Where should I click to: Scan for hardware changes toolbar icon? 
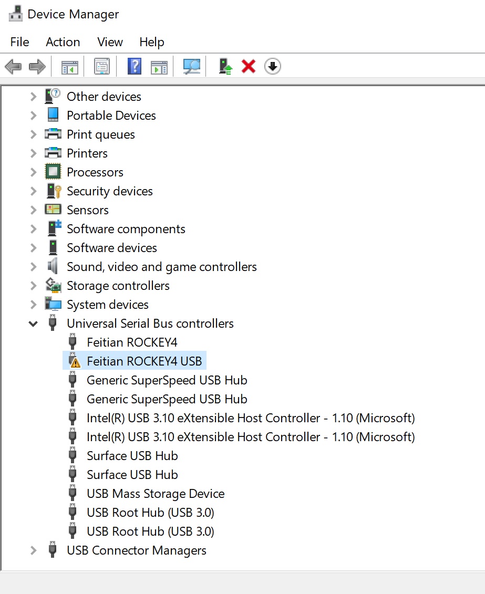[192, 67]
